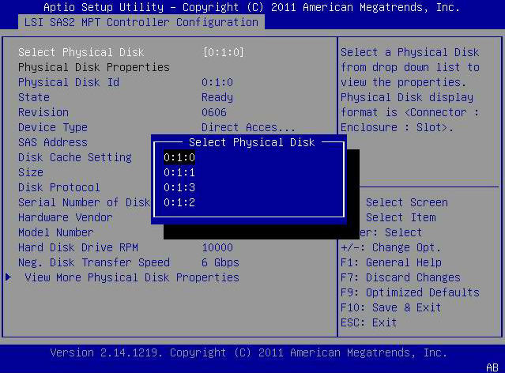Click the Hard Disk Drive RPM label
Image resolution: width=505 pixels, height=373 pixels.
[78, 247]
